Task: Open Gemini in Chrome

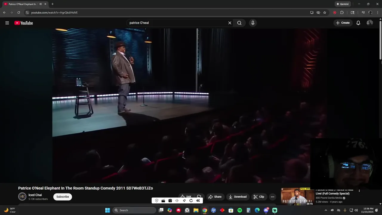Action: point(342,4)
